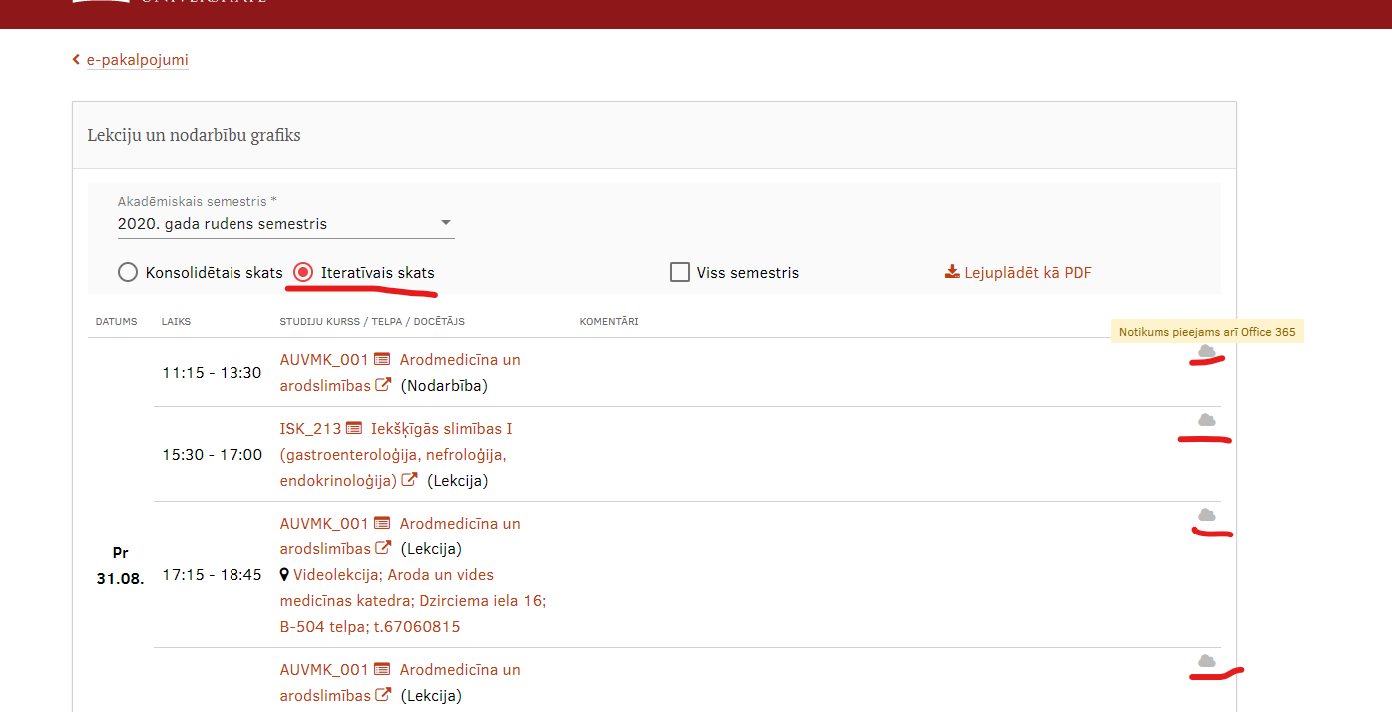Click the 15:30 - 17:00 time cell

pos(213,455)
